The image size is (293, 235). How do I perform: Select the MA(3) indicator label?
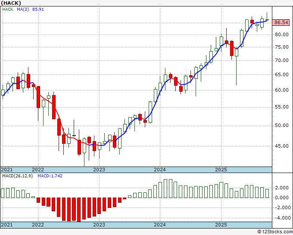[x=23, y=9]
